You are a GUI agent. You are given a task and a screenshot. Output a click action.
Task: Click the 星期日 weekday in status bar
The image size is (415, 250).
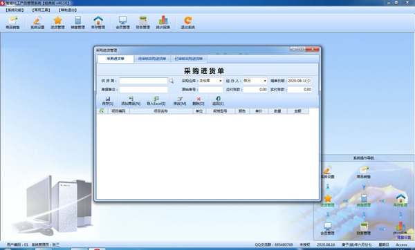[384, 244]
